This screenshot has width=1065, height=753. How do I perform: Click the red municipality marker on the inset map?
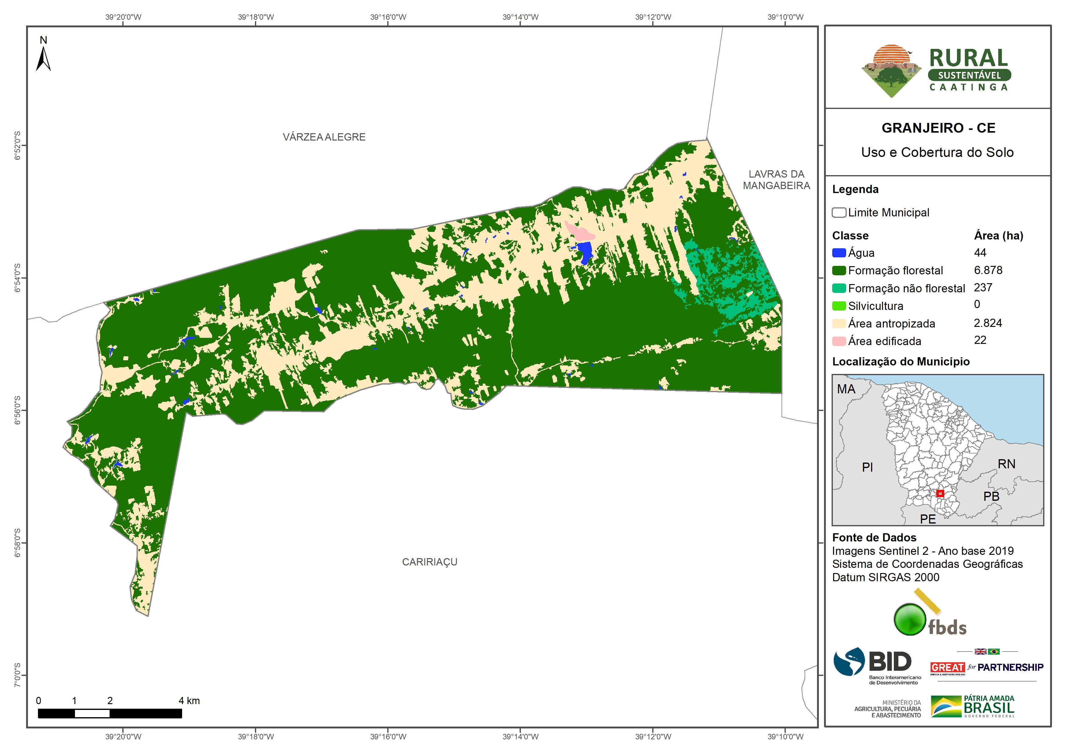click(x=940, y=494)
